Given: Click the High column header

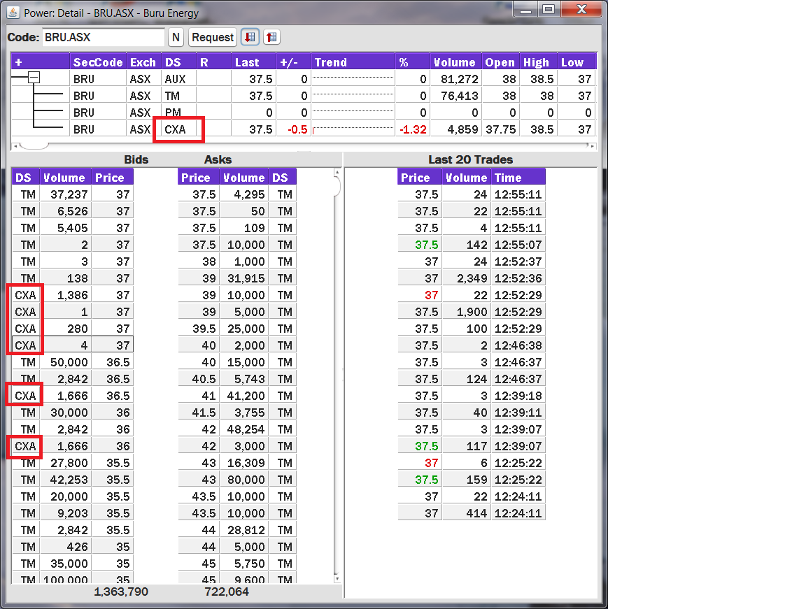Looking at the screenshot, I should [x=538, y=62].
